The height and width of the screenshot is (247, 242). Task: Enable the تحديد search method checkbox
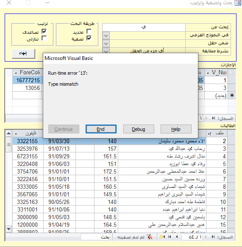coord(89,31)
